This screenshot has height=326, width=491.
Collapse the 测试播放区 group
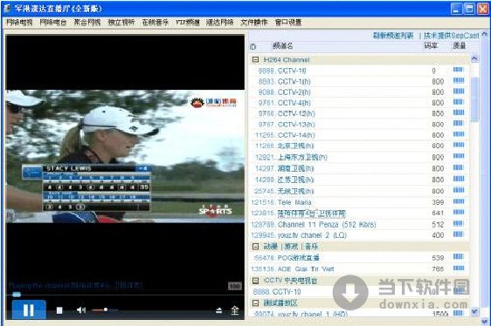tap(255, 302)
